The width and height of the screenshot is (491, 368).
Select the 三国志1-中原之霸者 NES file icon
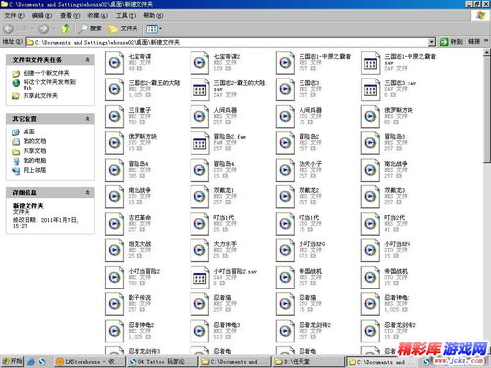285,62
